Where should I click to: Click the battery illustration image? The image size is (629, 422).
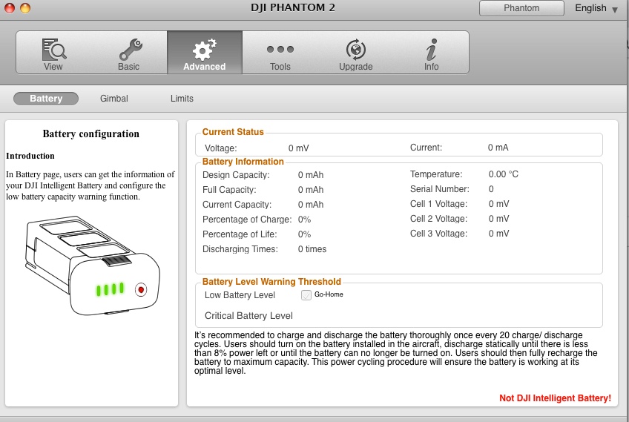[92, 266]
